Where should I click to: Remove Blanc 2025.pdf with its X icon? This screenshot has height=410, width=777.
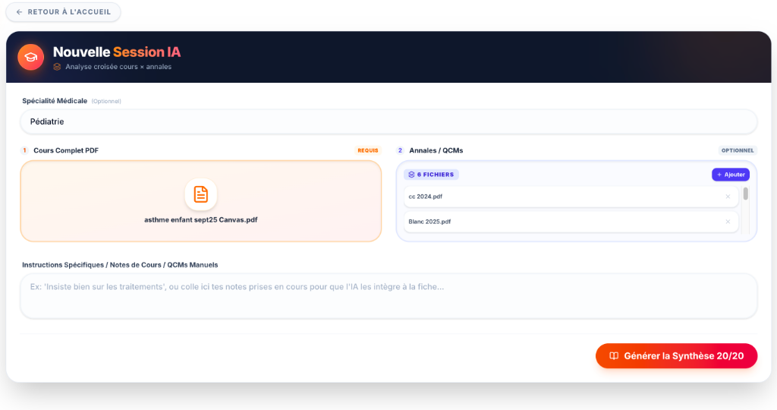point(728,222)
